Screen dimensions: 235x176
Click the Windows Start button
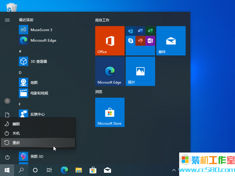tap(7, 170)
